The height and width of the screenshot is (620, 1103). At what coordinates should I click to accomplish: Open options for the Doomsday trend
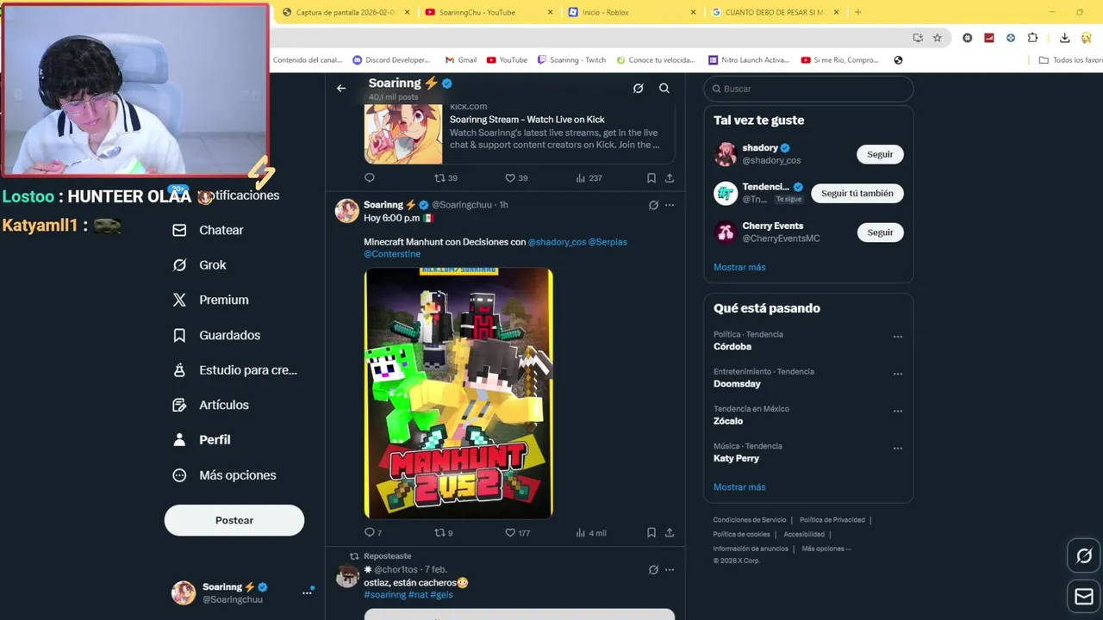click(898, 374)
